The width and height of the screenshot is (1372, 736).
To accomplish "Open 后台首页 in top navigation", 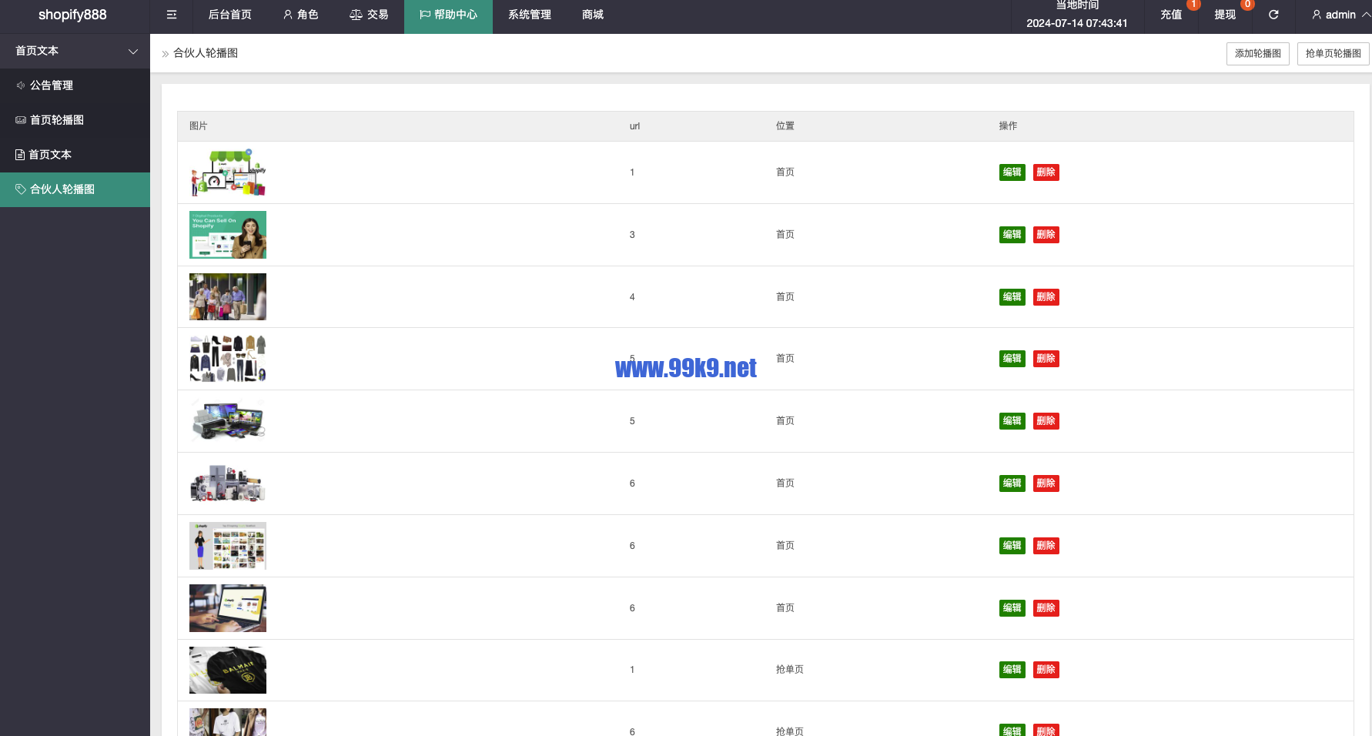I will click(x=229, y=15).
